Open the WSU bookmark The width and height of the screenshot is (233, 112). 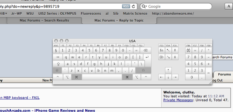coord(30,13)
